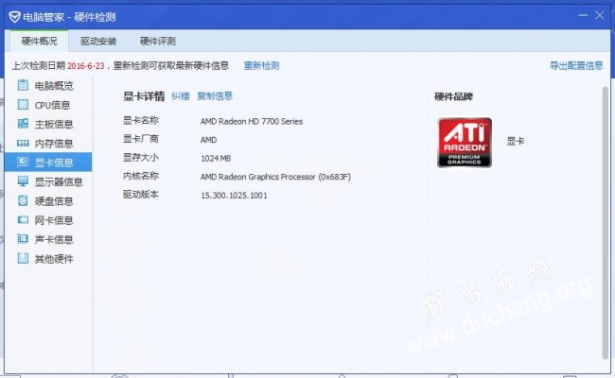
Task: Click the 电脑管家 shield logo in title bar
Action: [x=14, y=17]
